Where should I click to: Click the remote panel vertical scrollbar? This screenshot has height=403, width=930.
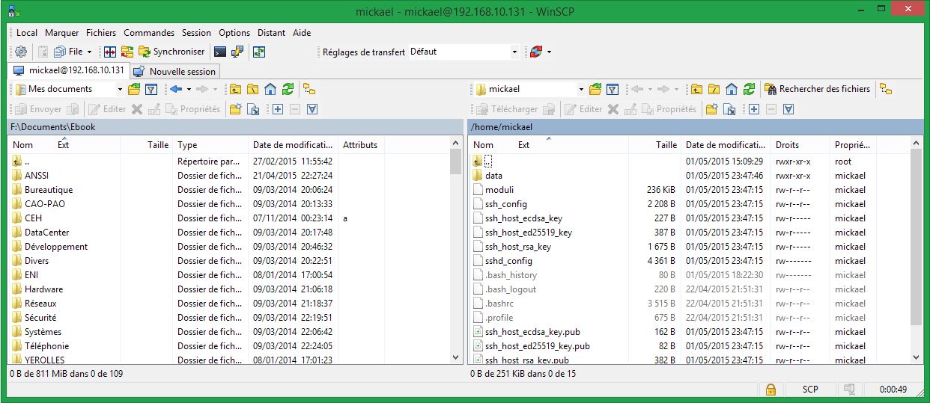[917, 251]
